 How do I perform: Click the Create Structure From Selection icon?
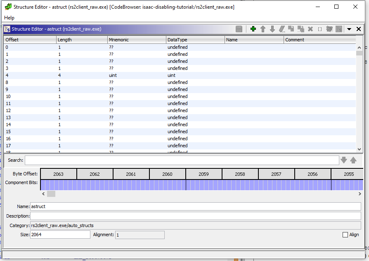(339, 29)
